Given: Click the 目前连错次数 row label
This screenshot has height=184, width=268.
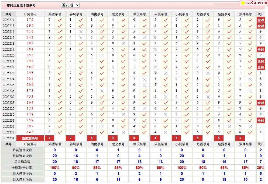Looking at the screenshot, I should 23,150.
